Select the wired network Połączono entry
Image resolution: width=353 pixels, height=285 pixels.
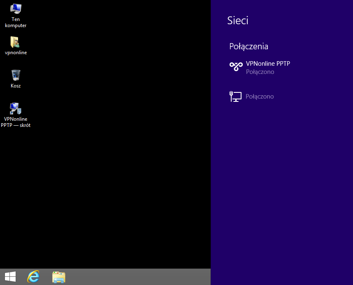pyautogui.click(x=251, y=97)
